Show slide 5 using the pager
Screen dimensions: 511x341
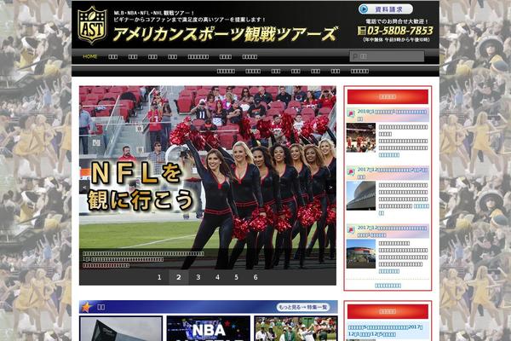point(236,277)
